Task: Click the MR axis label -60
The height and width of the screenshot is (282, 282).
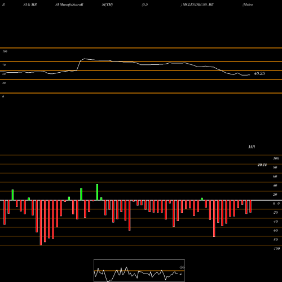Action: pyautogui.click(x=275, y=231)
